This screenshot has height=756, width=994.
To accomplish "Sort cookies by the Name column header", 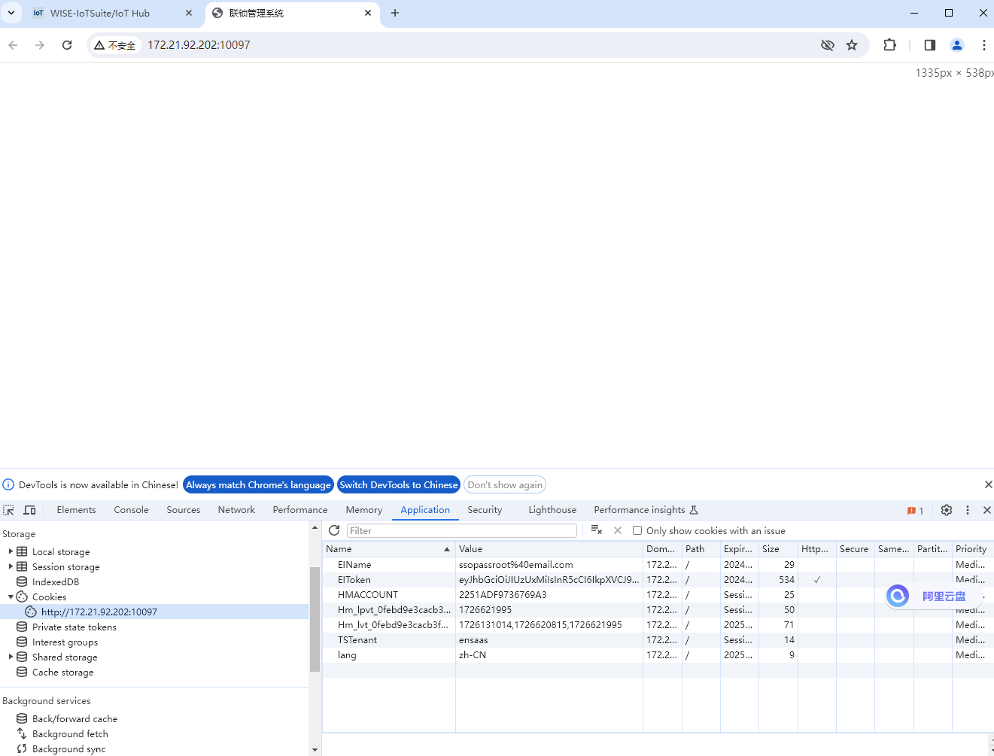I will (388, 549).
